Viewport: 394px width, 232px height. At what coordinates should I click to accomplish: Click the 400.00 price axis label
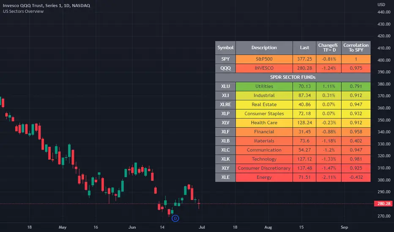pos(384,60)
